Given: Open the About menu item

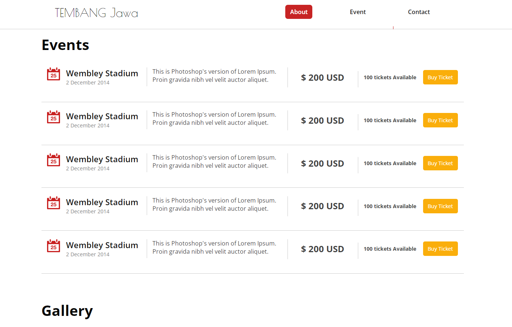Looking at the screenshot, I should tap(299, 12).
